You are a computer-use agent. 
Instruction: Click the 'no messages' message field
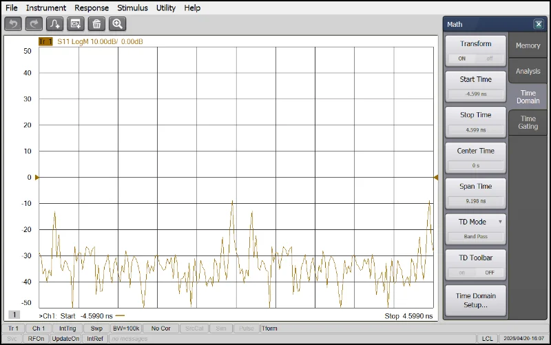tap(292, 339)
